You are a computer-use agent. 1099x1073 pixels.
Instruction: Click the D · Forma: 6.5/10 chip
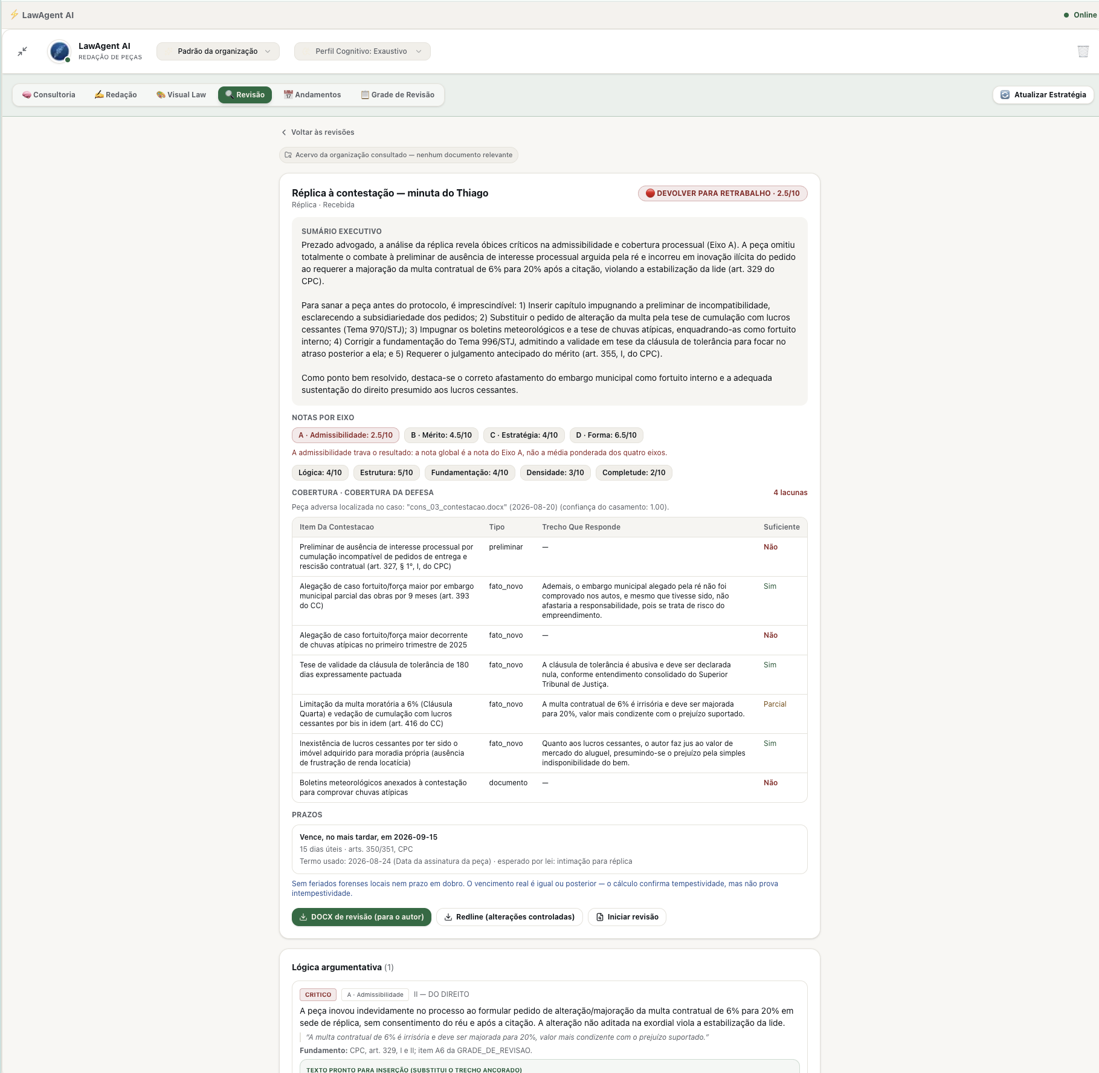point(606,435)
